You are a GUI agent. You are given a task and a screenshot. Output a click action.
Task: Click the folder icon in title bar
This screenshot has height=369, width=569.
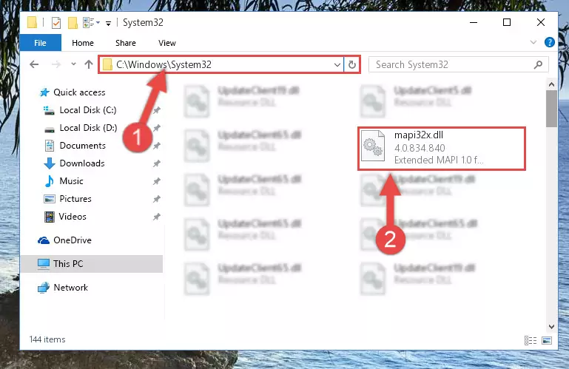pyautogui.click(x=33, y=22)
